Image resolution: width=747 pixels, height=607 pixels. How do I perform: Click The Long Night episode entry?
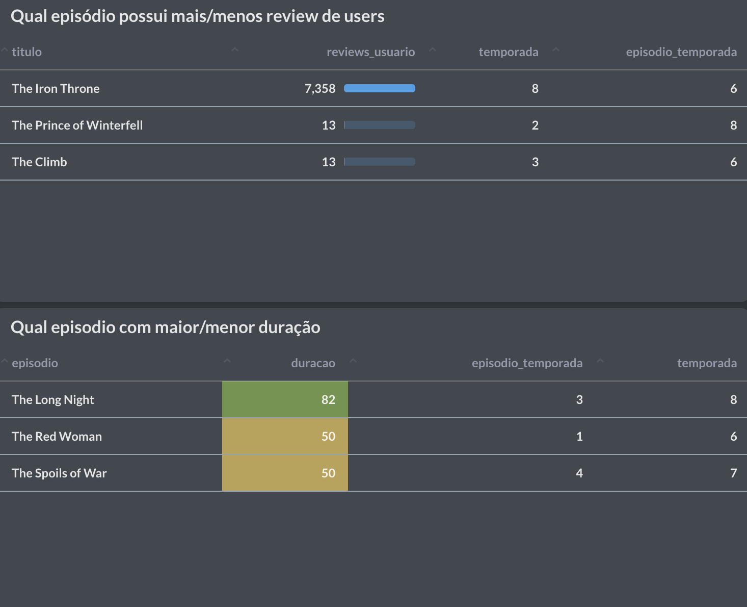[53, 399]
